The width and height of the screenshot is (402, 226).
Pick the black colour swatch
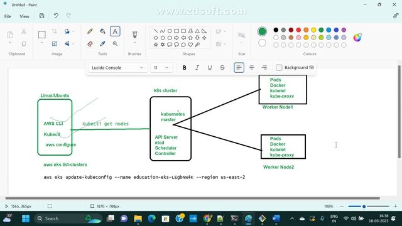pyautogui.click(x=276, y=30)
